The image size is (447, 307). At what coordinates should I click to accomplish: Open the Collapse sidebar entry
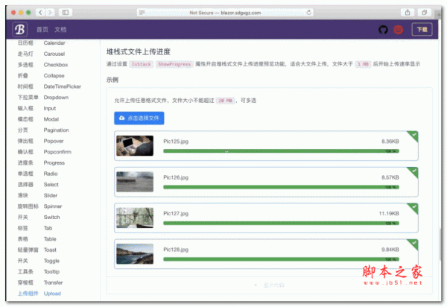54,75
